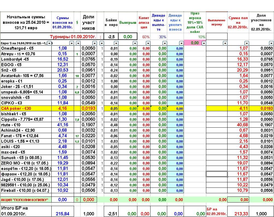
Task: Click the 'unspeak- 6,80$= €5,14' cell
Action: (x=26, y=92)
